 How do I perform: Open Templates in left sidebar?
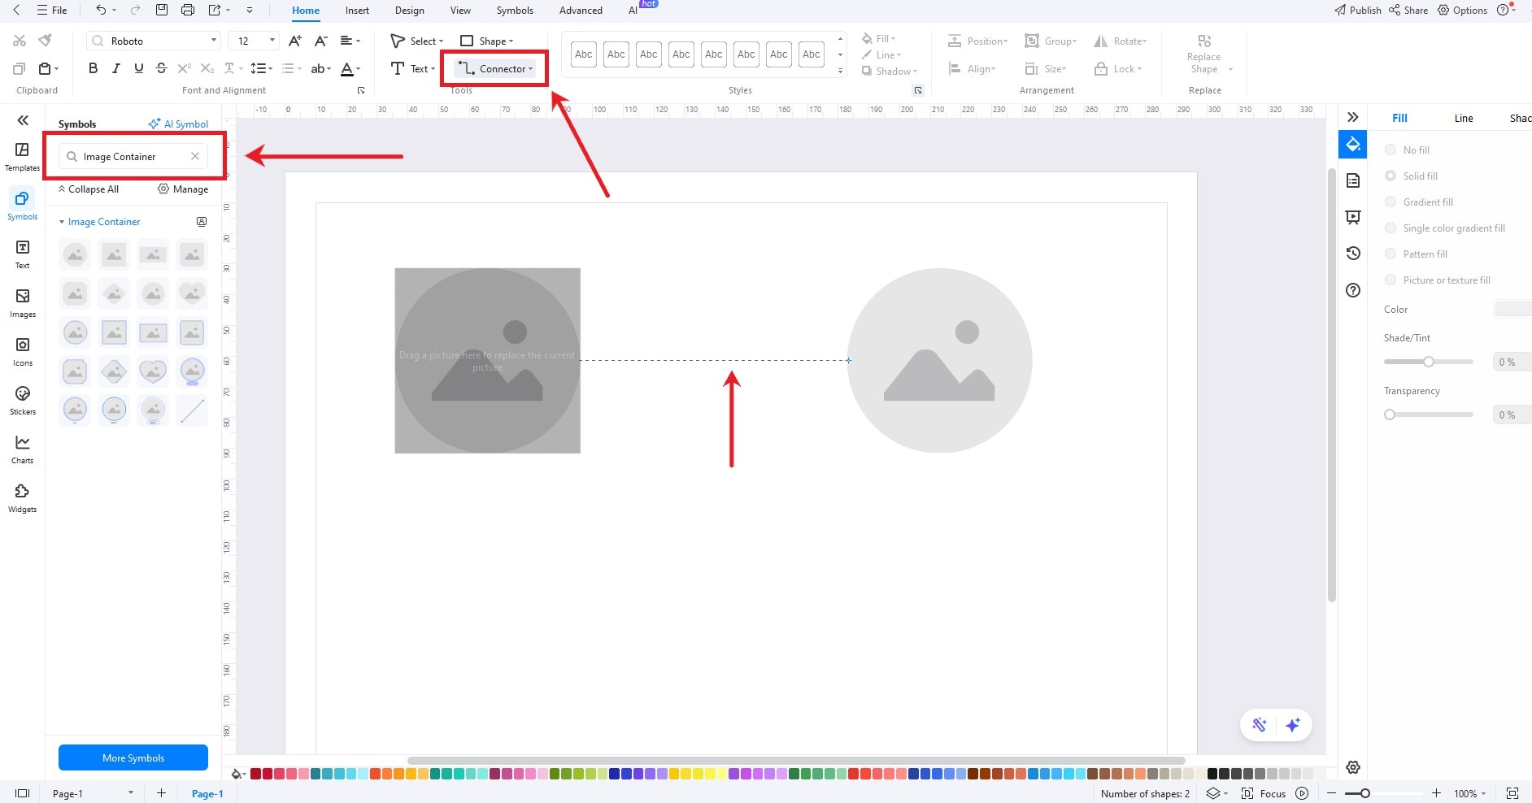(x=22, y=157)
